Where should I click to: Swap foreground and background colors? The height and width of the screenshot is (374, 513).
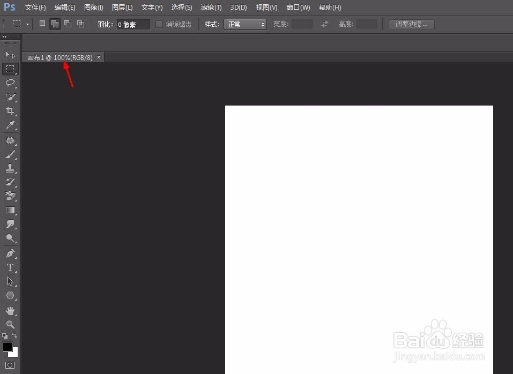(x=14, y=335)
